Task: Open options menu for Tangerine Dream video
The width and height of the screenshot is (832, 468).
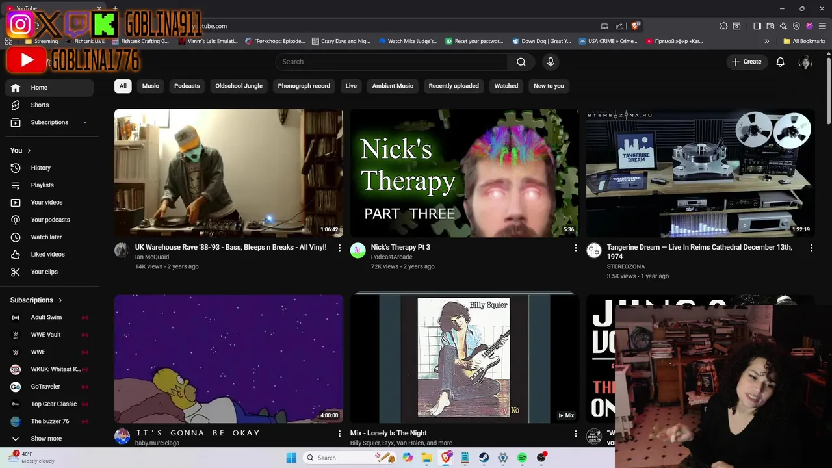Action: pyautogui.click(x=811, y=248)
